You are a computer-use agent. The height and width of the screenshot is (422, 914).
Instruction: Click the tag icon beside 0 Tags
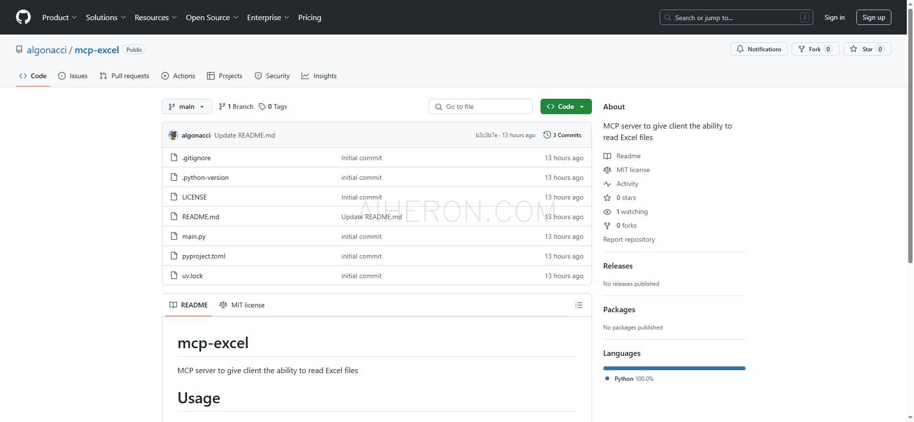262,106
